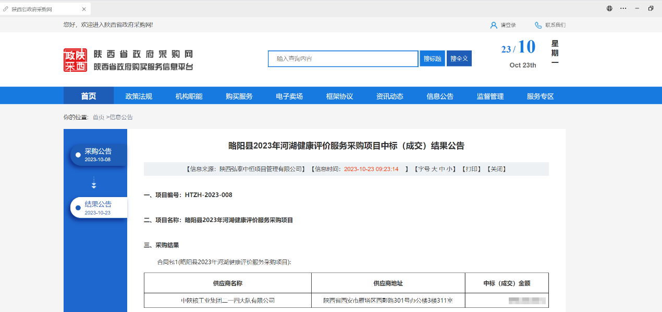The width and height of the screenshot is (662, 312).
Task: Open the 信息公告 navigation menu
Action: pyautogui.click(x=440, y=96)
